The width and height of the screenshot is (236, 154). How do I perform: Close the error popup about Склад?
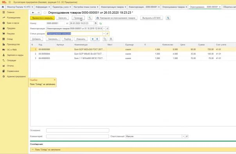(x=55, y=80)
